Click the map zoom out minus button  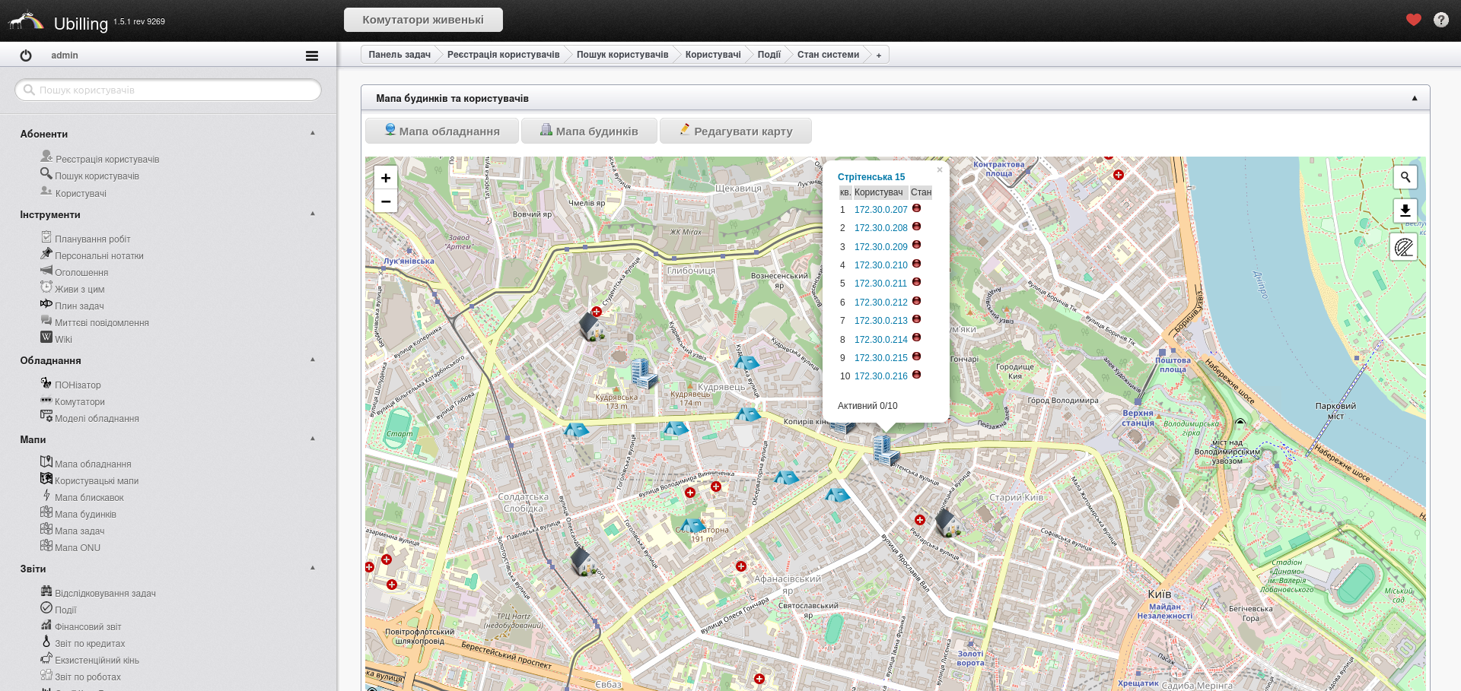point(386,201)
